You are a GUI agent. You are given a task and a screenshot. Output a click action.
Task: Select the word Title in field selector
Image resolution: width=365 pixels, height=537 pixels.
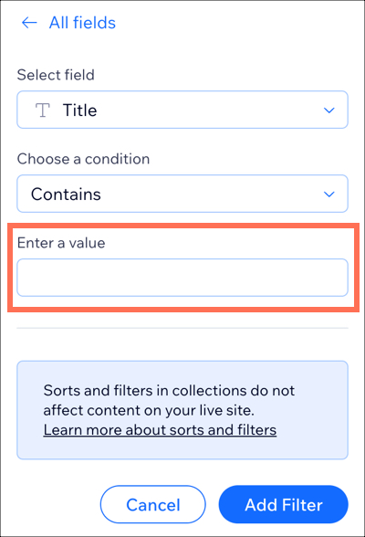79,111
